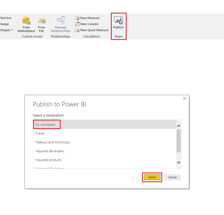
Task: Add a New Column
Action: click(86, 24)
